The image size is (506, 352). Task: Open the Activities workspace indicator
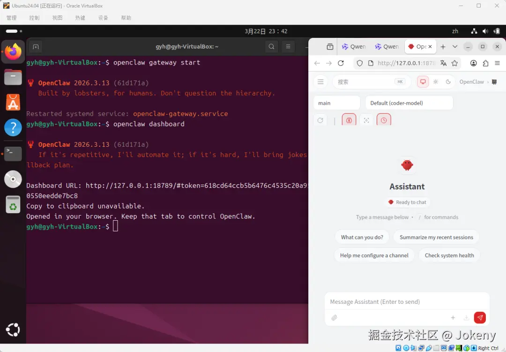click(14, 31)
